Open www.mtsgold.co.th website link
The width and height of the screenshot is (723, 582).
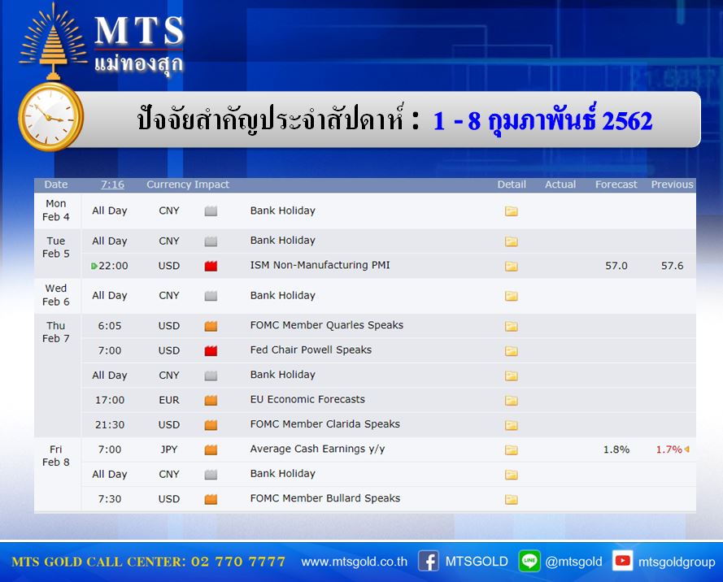click(x=354, y=562)
